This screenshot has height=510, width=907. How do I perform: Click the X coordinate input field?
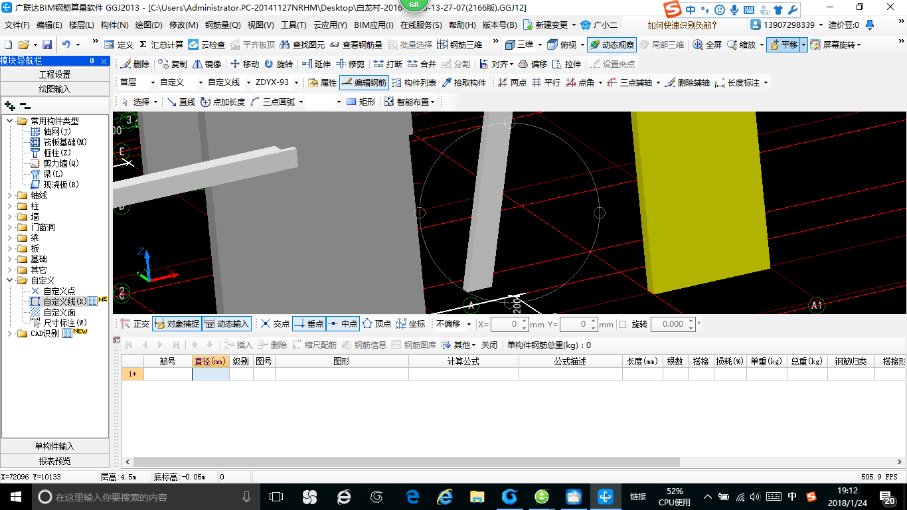(509, 324)
